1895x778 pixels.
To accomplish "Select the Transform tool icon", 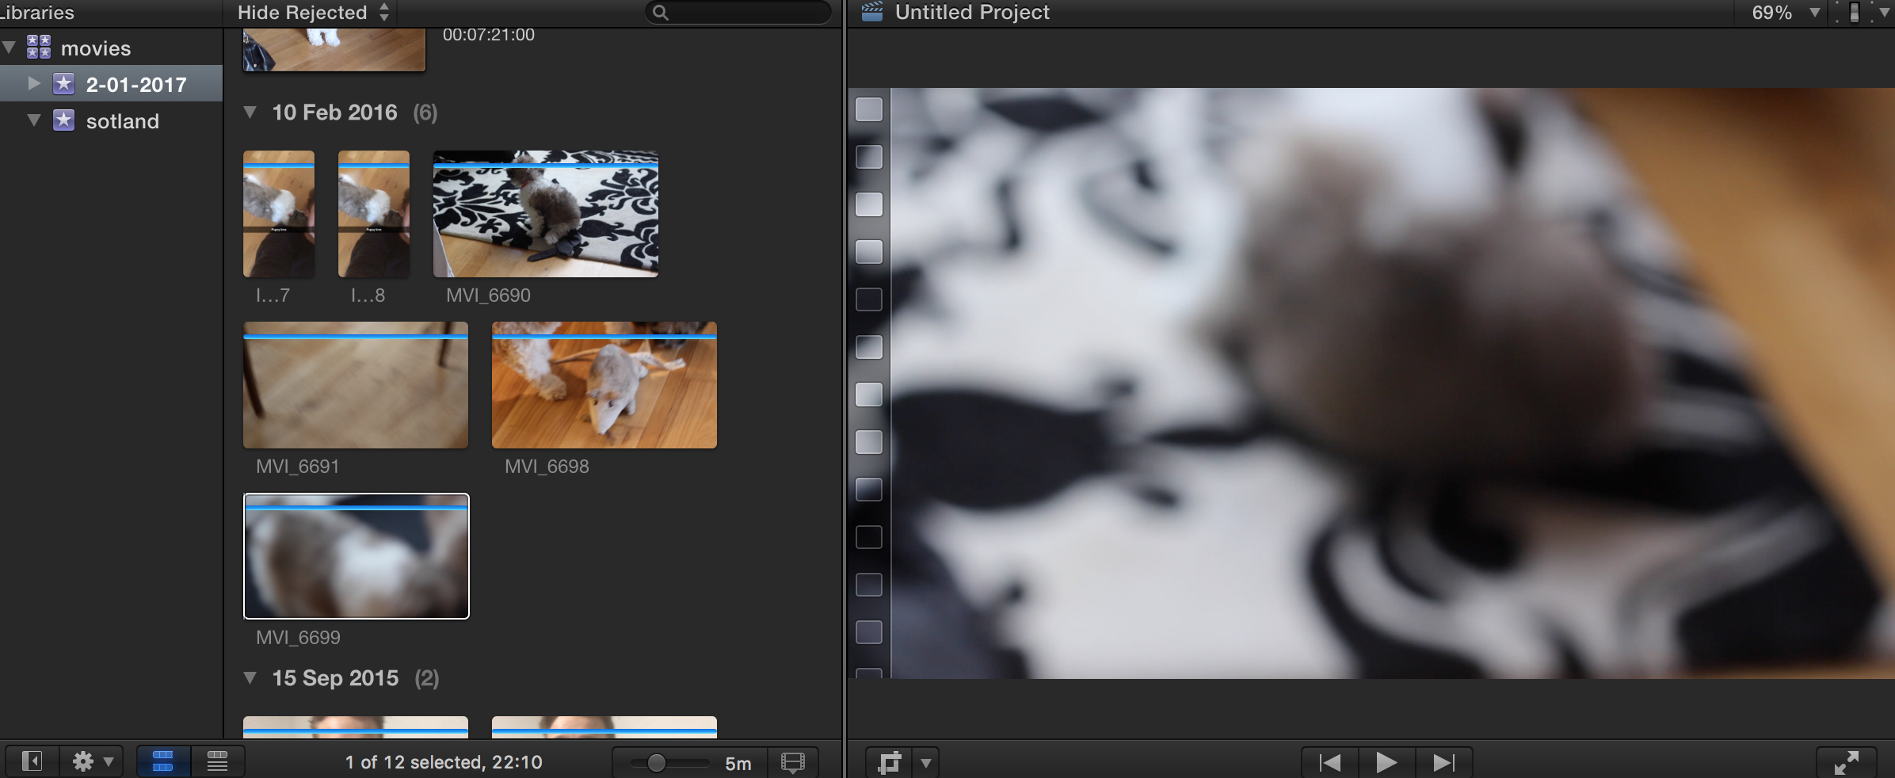I will [x=890, y=763].
